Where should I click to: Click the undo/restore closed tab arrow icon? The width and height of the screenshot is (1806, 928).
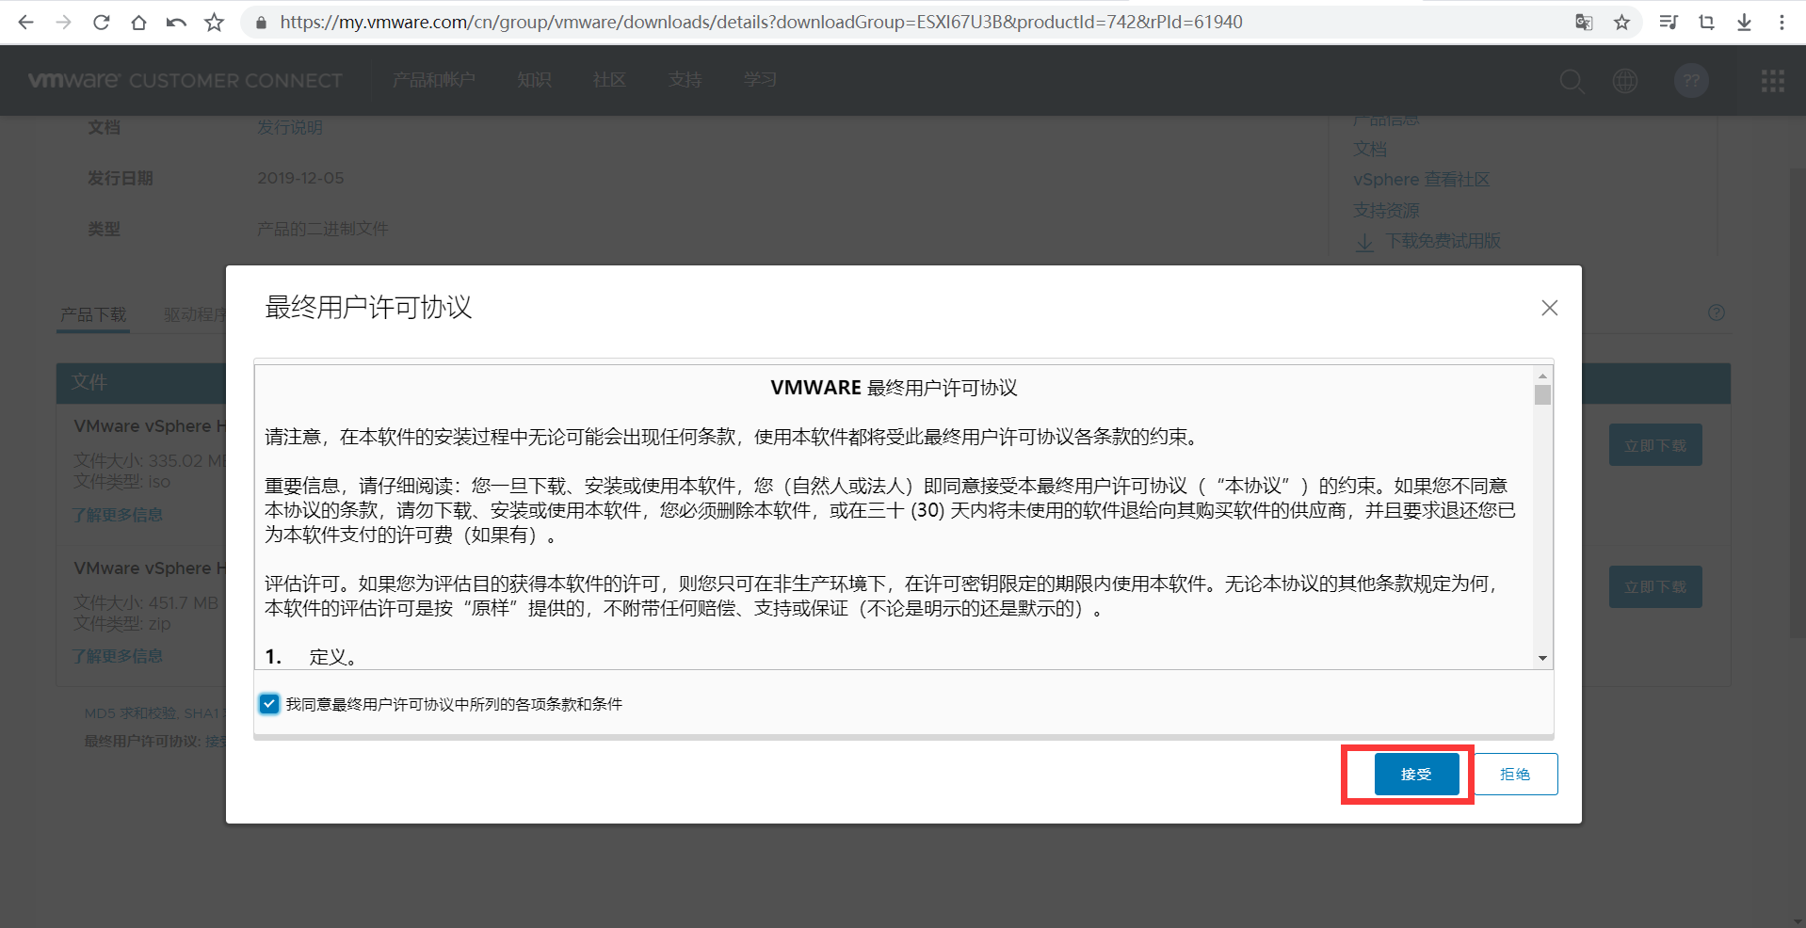[x=176, y=22]
